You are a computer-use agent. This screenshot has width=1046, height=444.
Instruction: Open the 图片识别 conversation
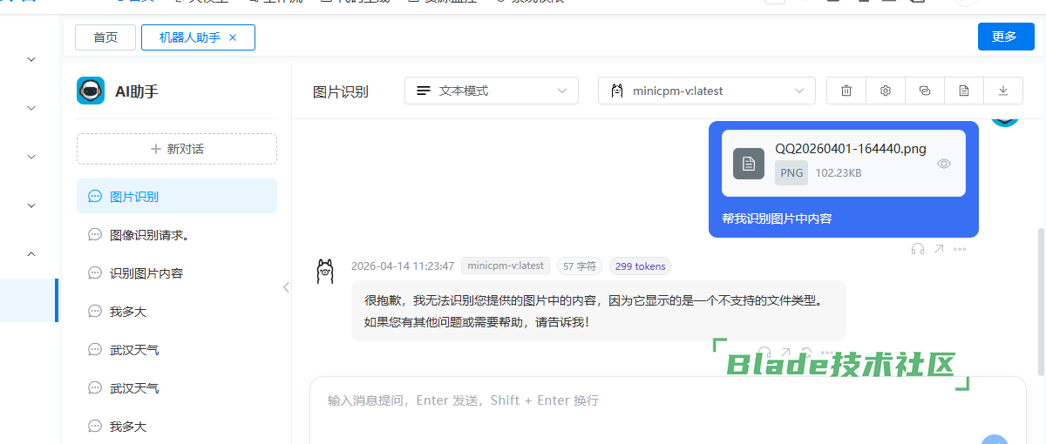pyautogui.click(x=177, y=196)
